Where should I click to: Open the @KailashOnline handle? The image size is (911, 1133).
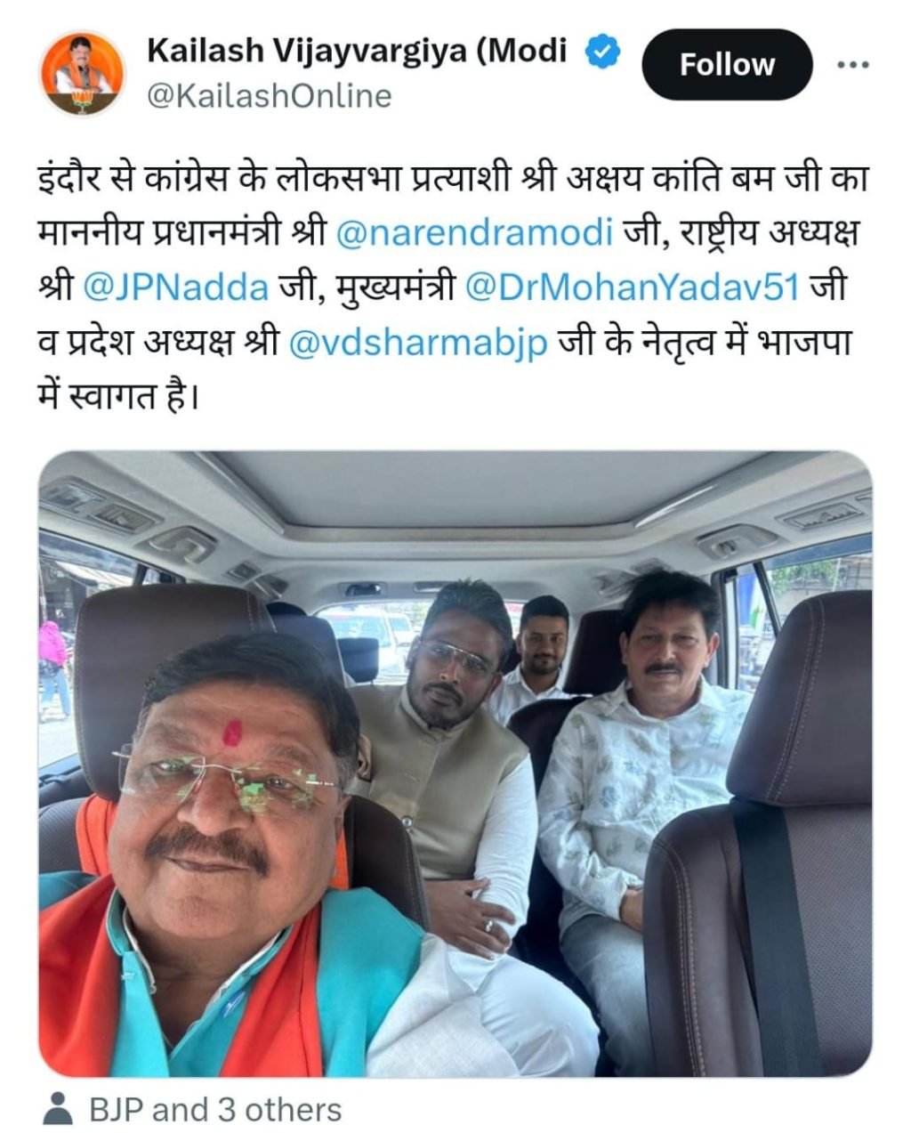point(269,96)
